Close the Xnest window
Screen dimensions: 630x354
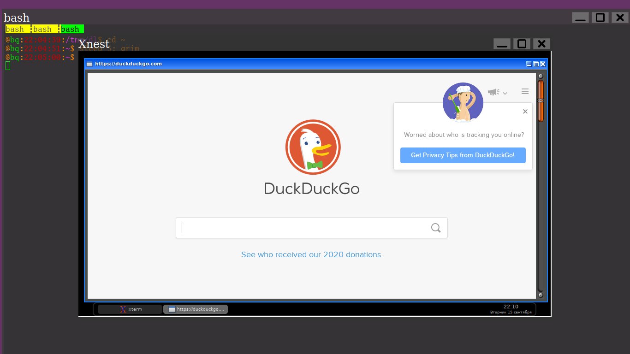(x=541, y=44)
